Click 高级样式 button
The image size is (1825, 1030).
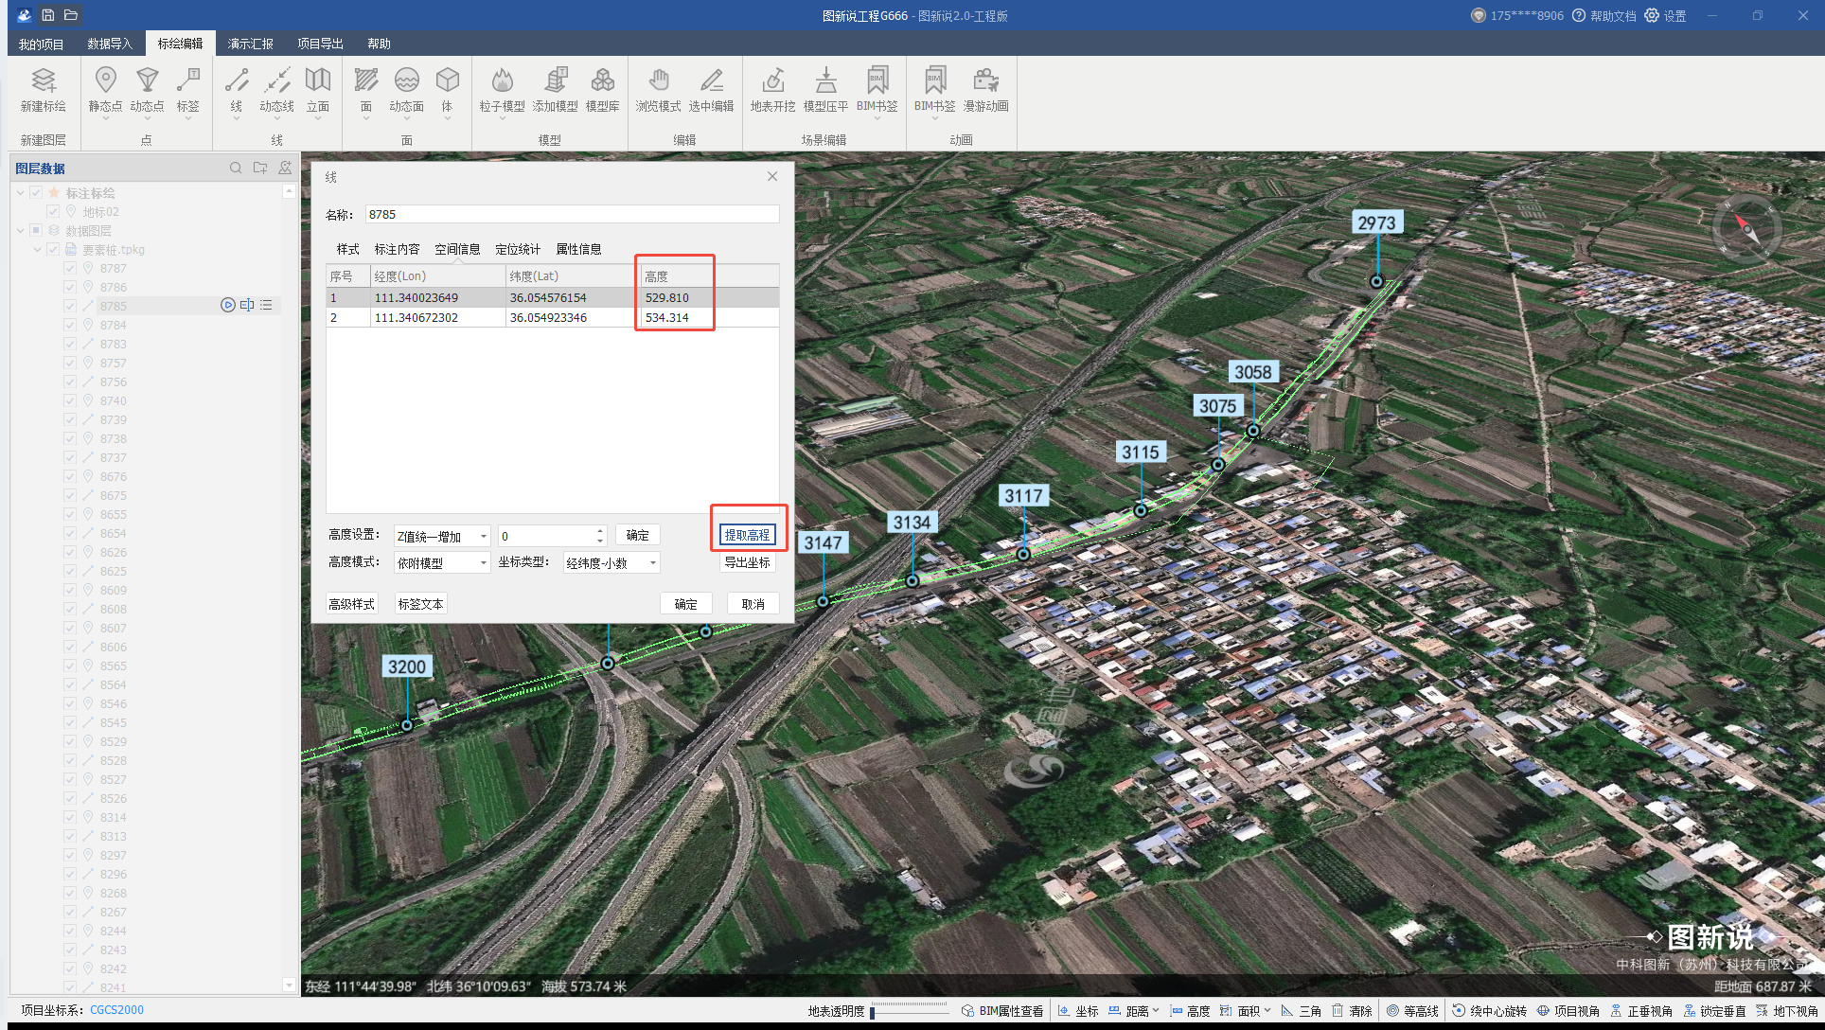[x=351, y=604]
